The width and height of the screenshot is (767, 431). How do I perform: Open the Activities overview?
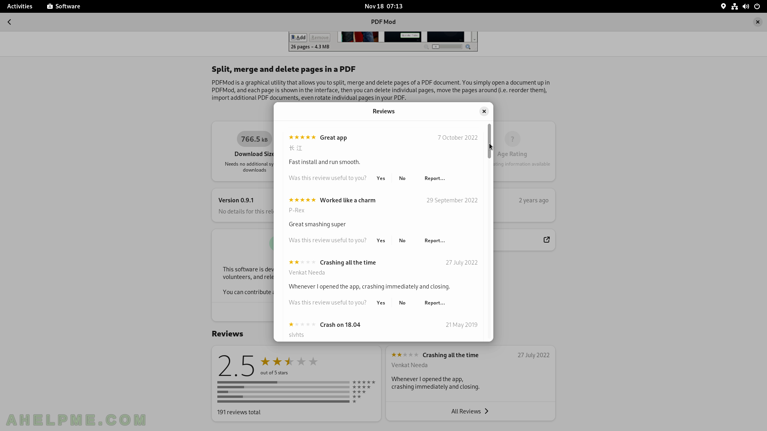point(20,6)
